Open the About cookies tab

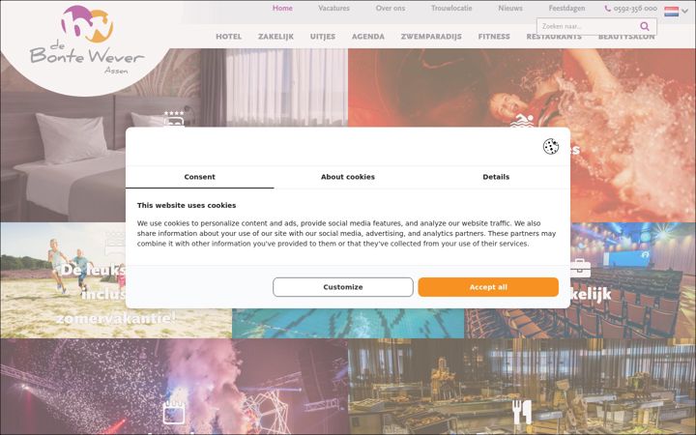348,177
